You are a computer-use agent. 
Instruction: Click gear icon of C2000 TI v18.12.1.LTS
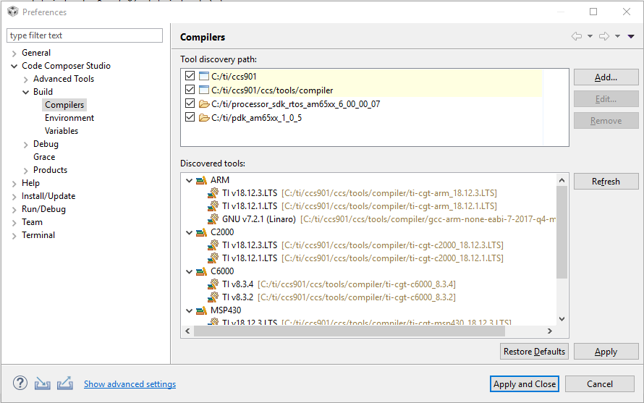point(213,258)
